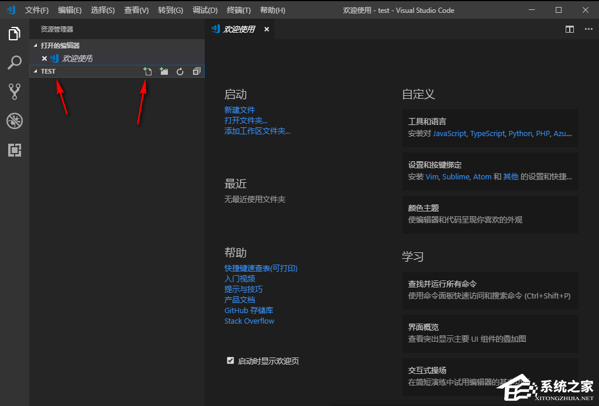
Task: Close the 欢迎使用 editor in open editors
Action: [44, 58]
